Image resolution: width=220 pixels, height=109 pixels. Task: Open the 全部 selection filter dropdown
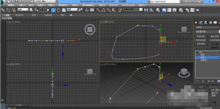[23, 9]
